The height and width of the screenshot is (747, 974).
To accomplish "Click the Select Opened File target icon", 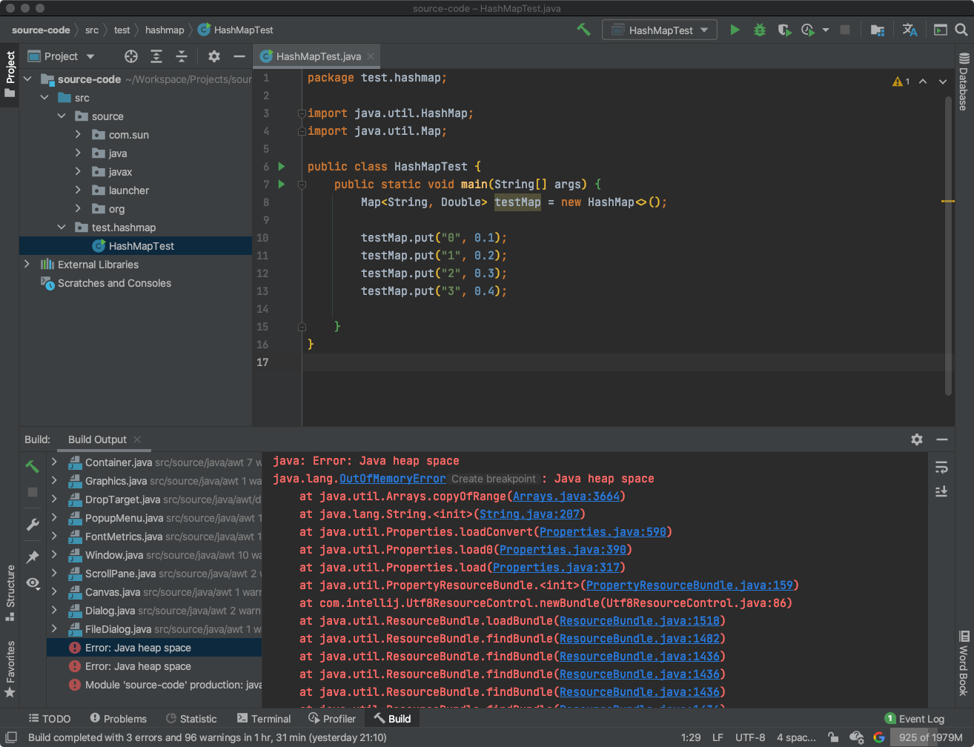I will (x=131, y=56).
